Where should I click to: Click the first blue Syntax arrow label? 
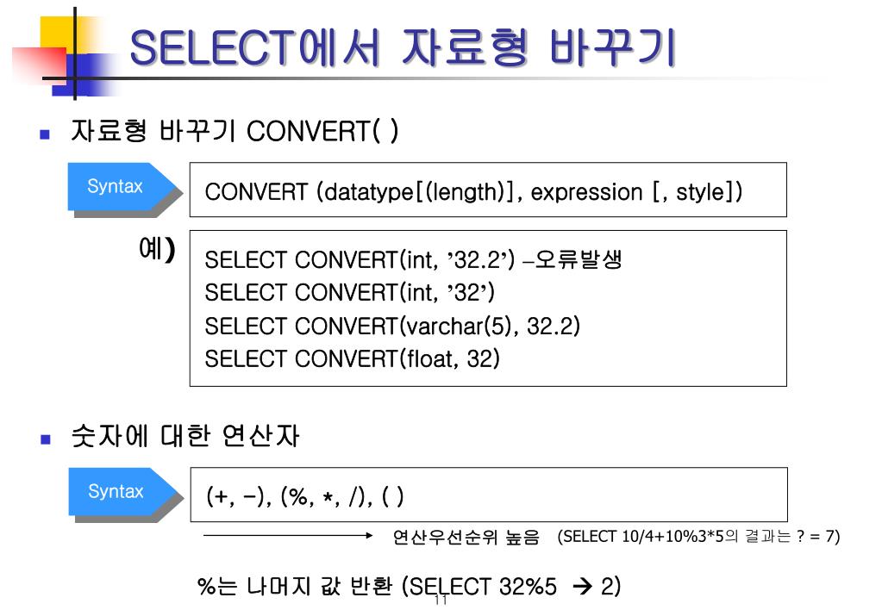(124, 187)
